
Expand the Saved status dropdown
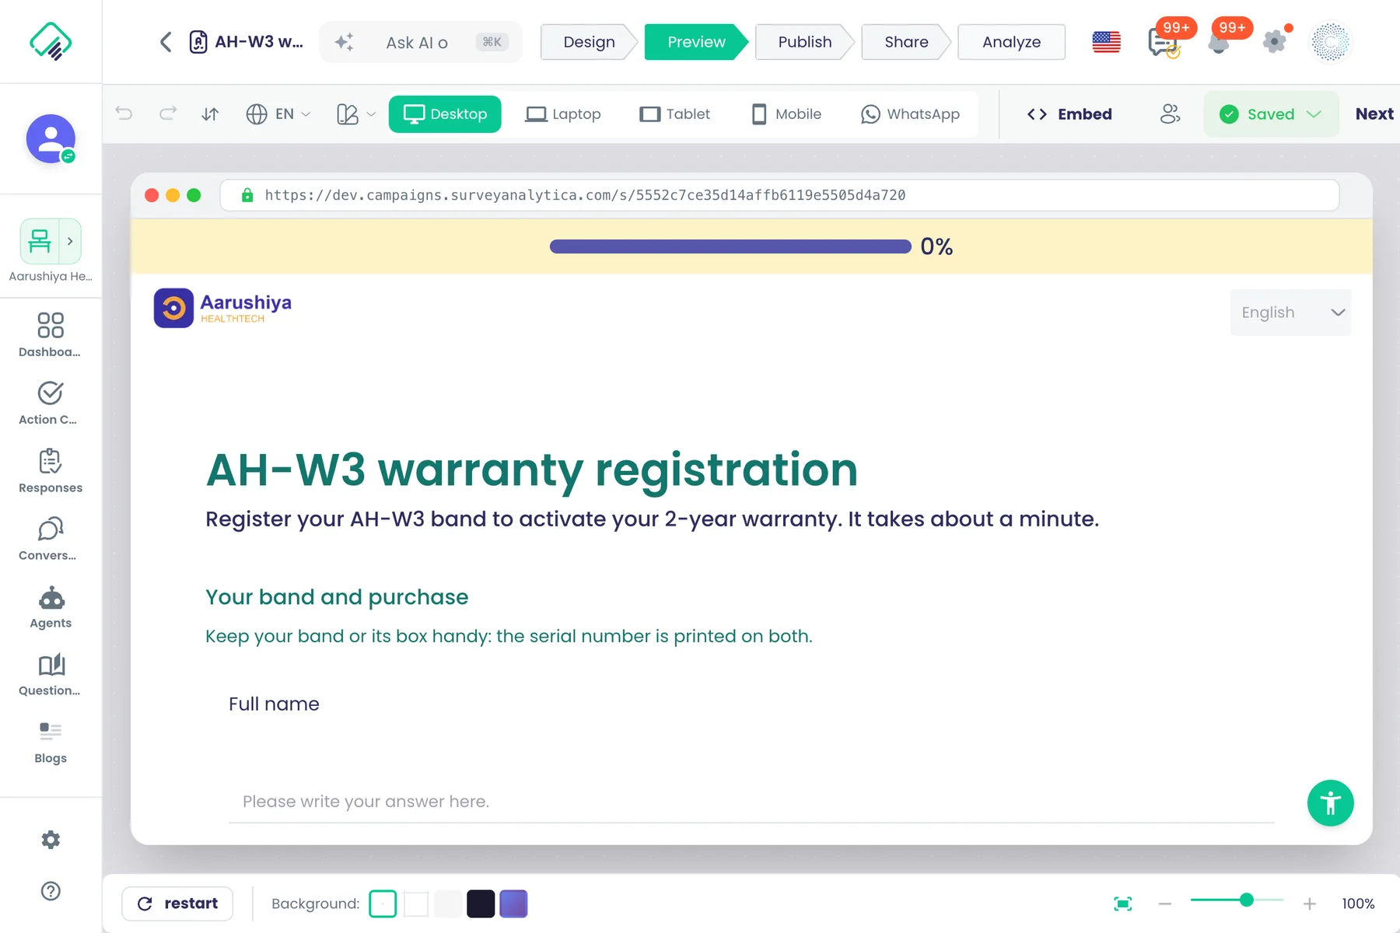tap(1271, 114)
